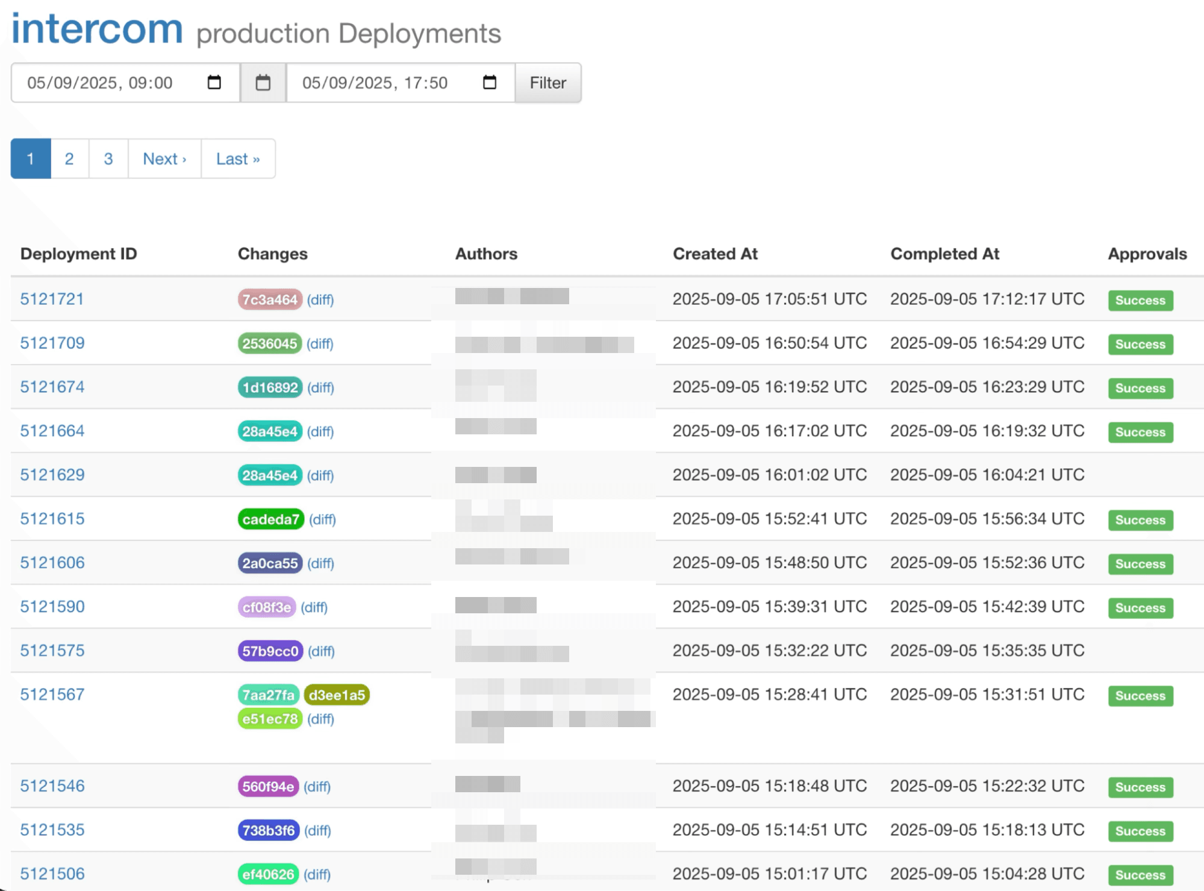Open deployment 5121567
The image size is (1204, 891).
pyautogui.click(x=52, y=695)
